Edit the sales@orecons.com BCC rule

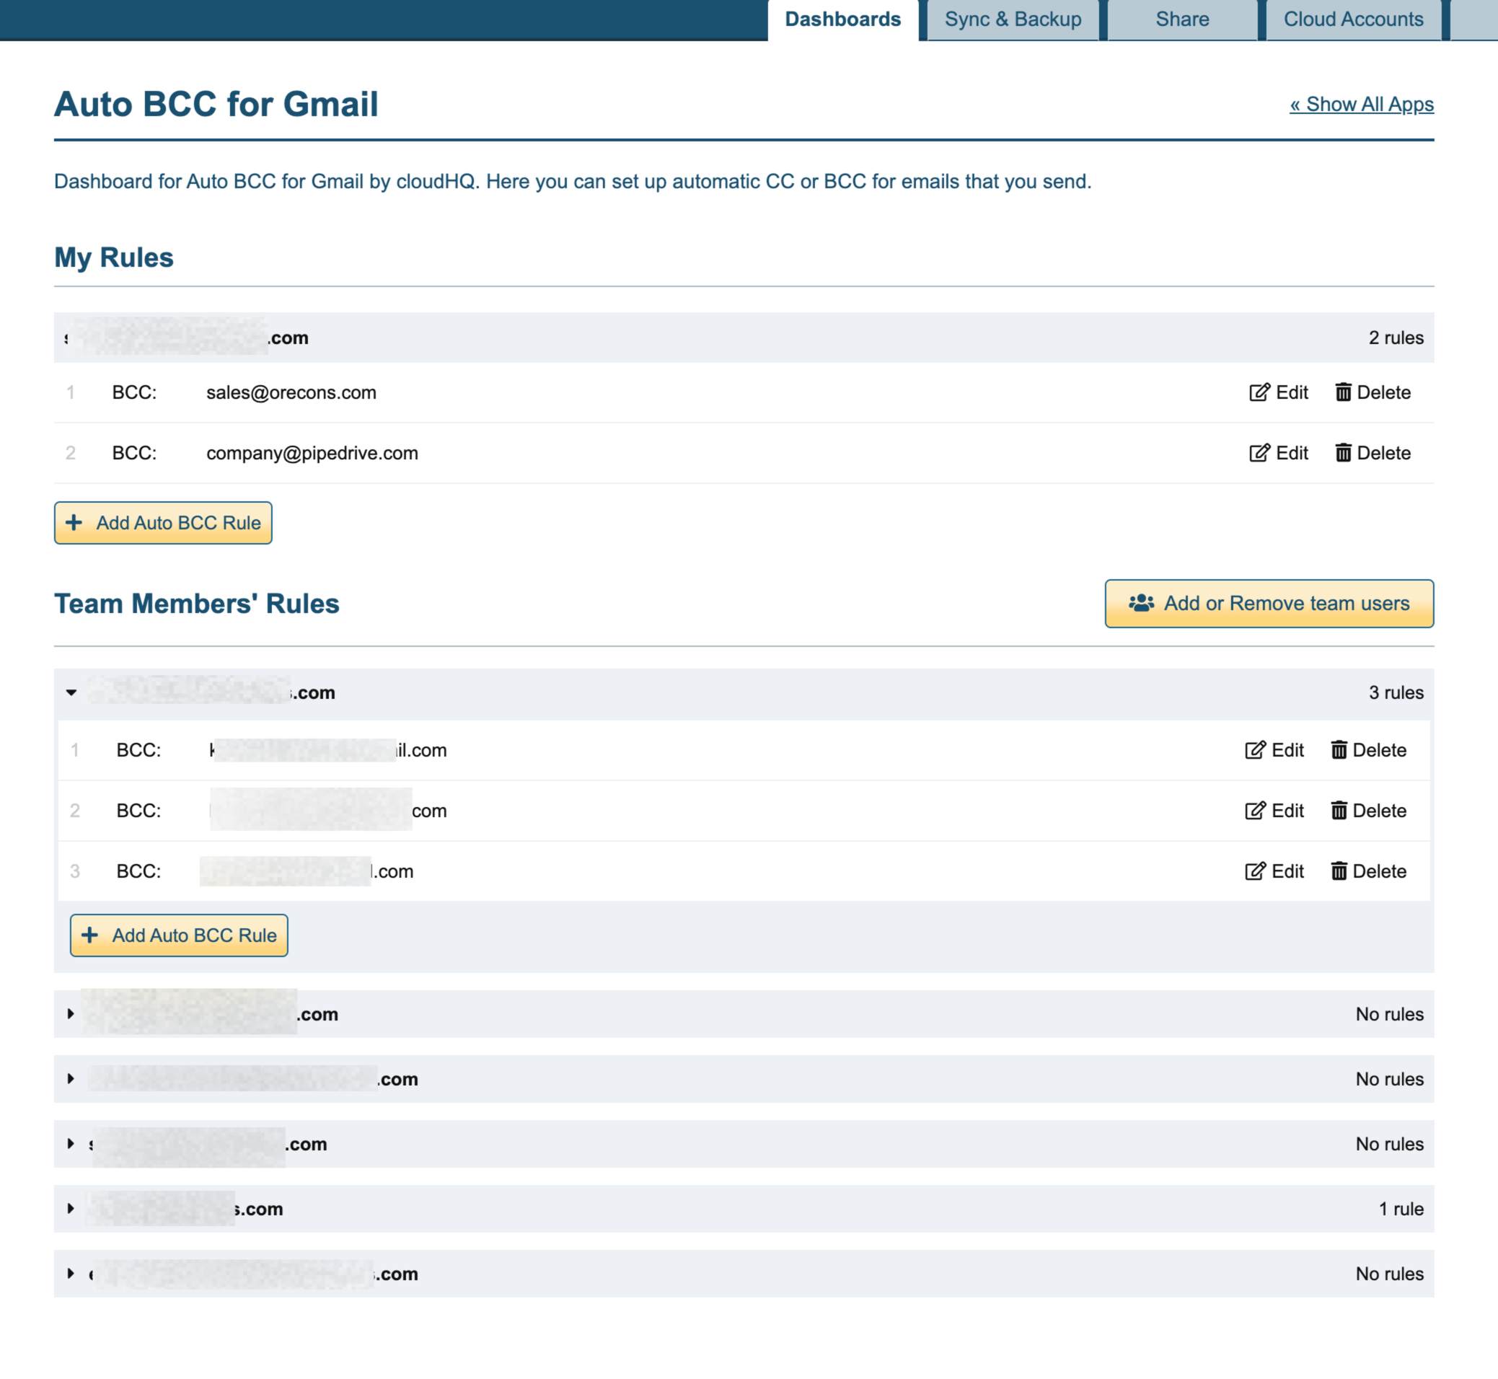click(1278, 392)
